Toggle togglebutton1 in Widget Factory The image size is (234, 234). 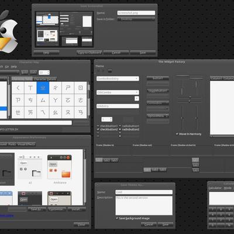click(x=157, y=91)
